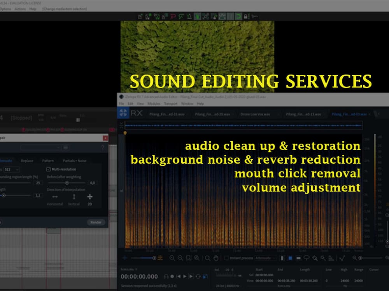Click the green Redo icon in REAPER toolbar
Screen dimensions: 389x291
[181, 17]
